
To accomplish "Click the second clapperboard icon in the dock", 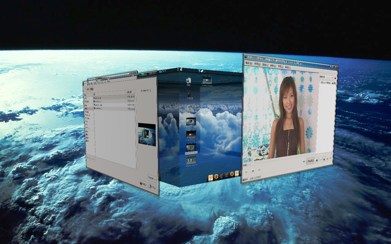I will pos(226,175).
